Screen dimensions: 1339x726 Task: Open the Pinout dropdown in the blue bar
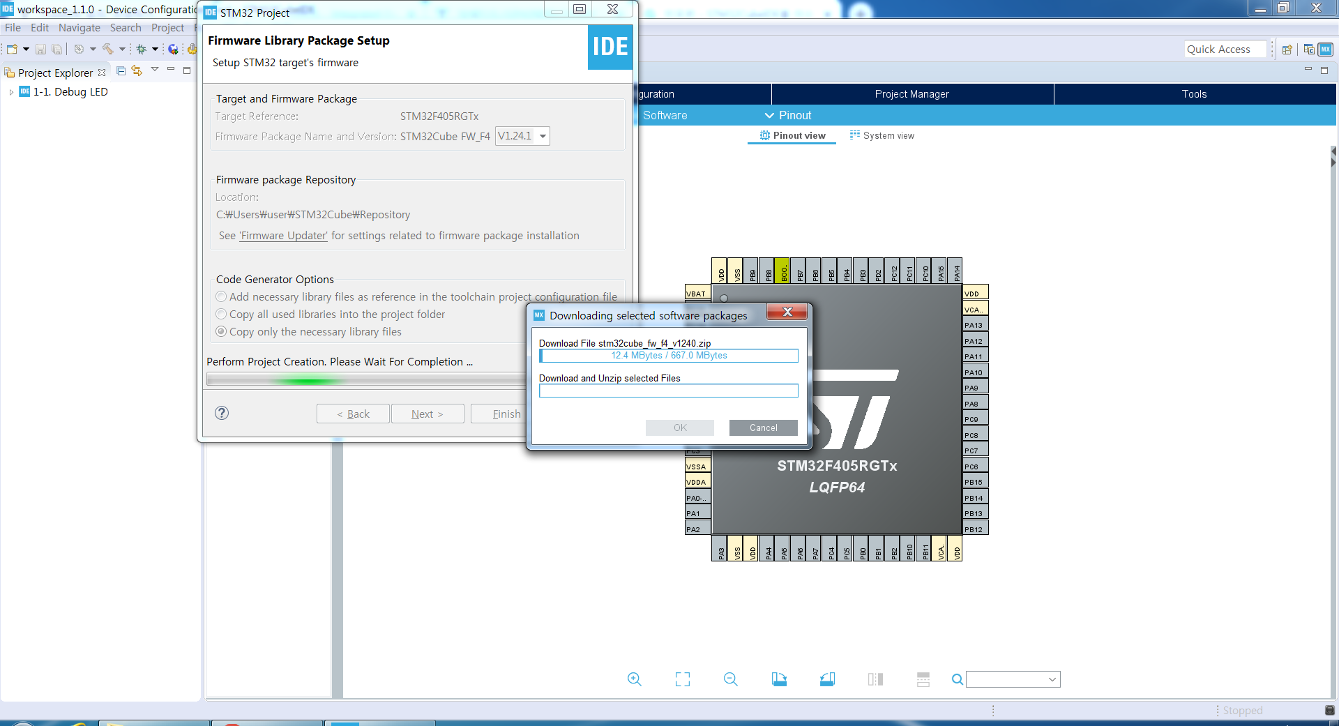[788, 115]
